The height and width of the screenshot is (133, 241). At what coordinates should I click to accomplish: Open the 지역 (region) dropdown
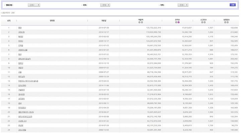tap(183, 5)
